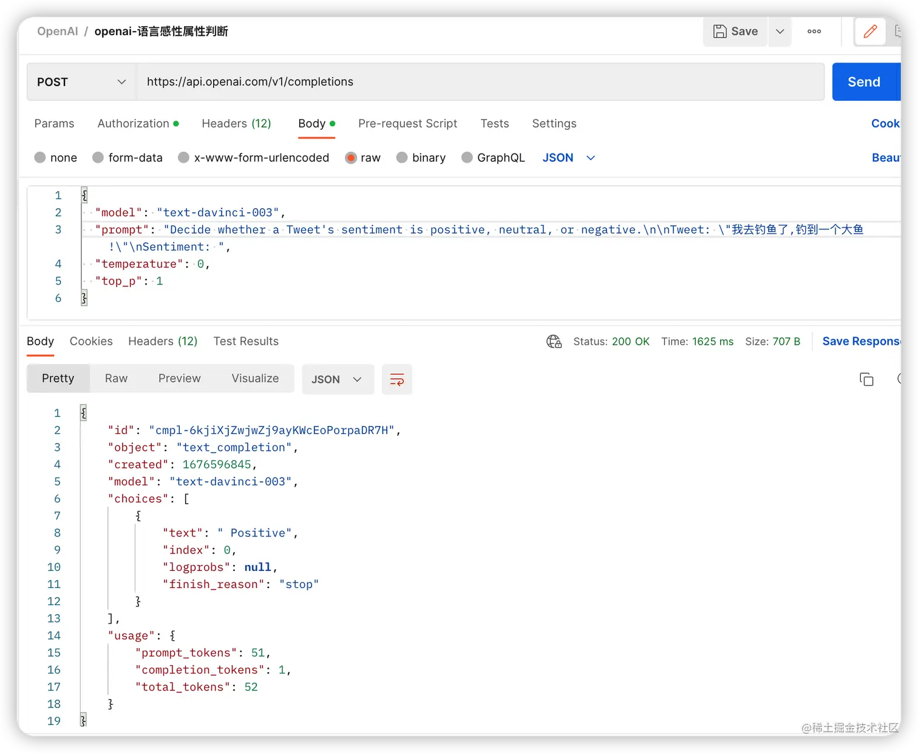Switch to the Params tab
This screenshot has width=918, height=753.
(x=54, y=123)
